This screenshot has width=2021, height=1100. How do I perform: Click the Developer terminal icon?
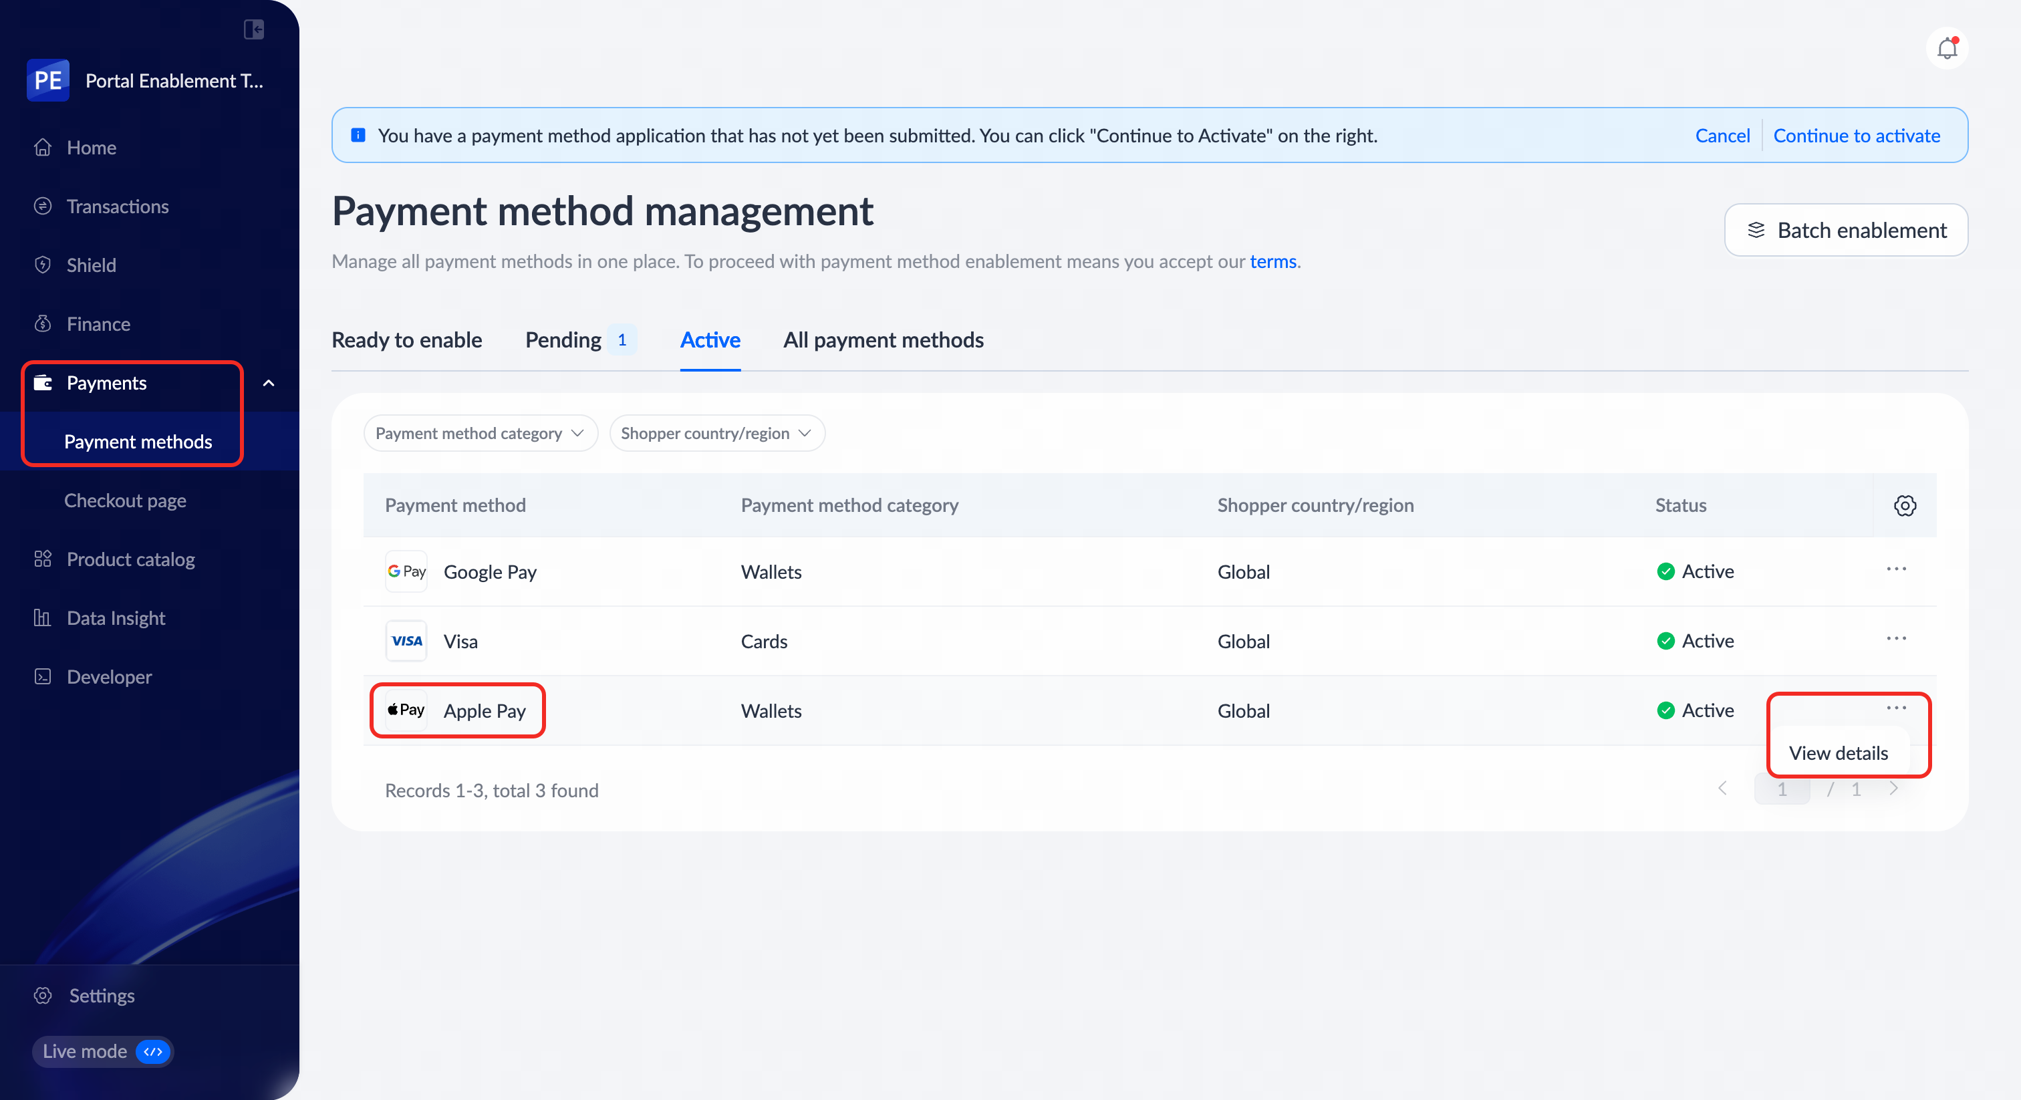pos(43,677)
